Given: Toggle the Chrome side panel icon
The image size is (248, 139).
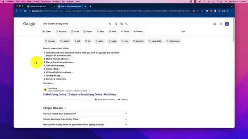Looking at the screenshot, I should 224,11.
